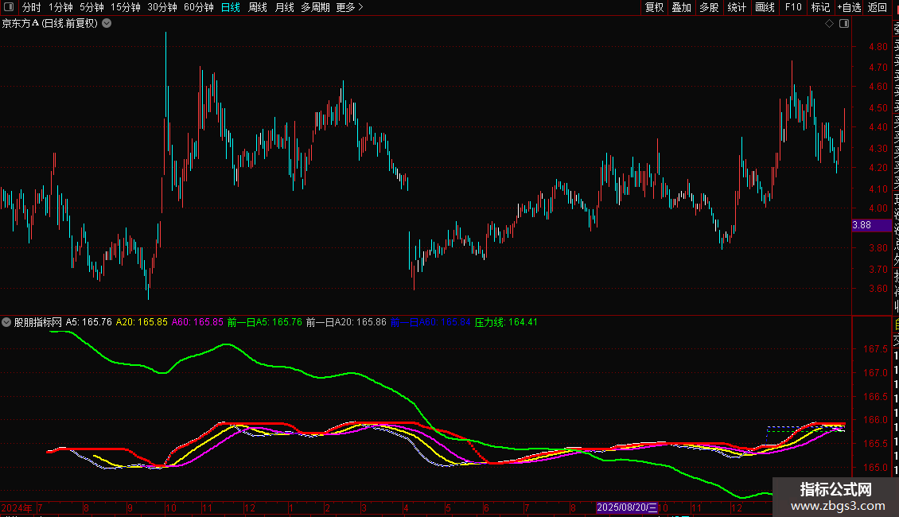Click the 复权 button
This screenshot has height=517, width=899.
tap(654, 7)
